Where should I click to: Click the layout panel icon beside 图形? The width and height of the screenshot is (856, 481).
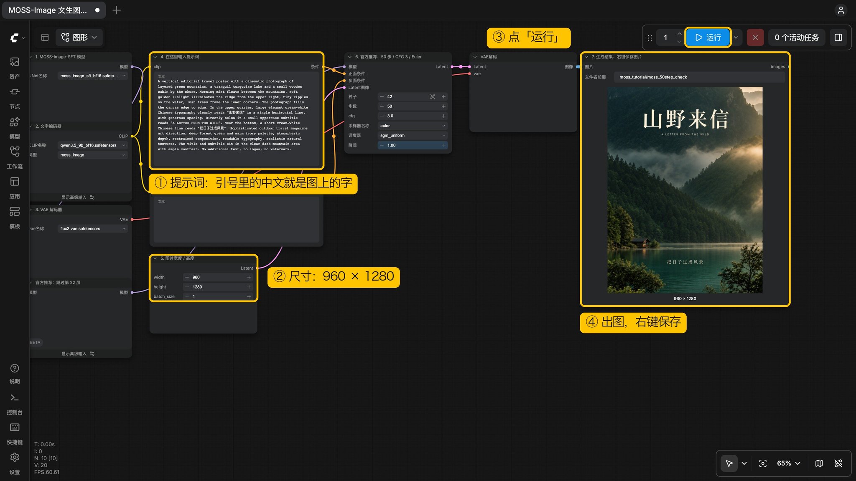45,38
